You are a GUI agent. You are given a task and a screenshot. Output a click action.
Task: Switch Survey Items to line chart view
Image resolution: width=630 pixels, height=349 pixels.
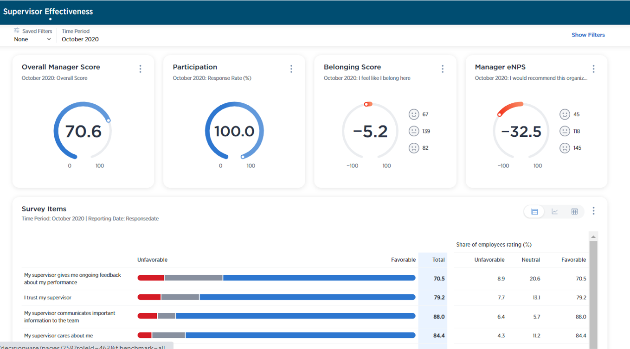click(x=554, y=211)
